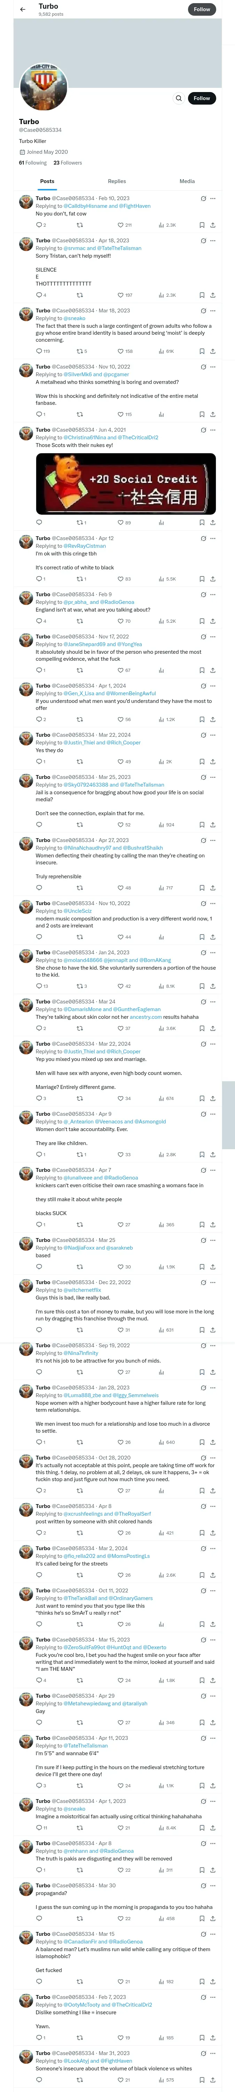Share the 'I'm ok with this cringe' post
Screen dimensions: 235x2092
tap(212, 579)
